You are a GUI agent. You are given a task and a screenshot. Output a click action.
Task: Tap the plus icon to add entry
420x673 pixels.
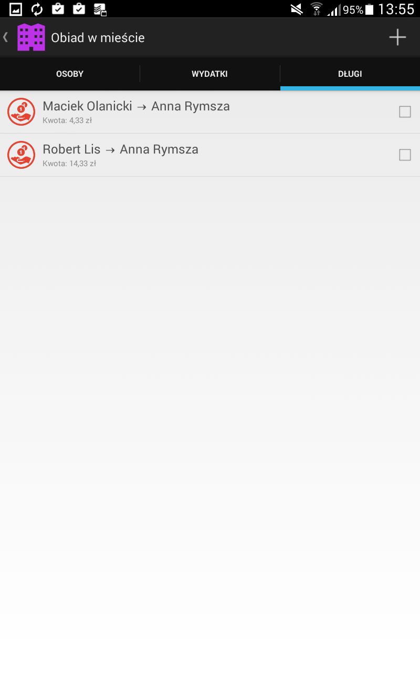pyautogui.click(x=397, y=37)
